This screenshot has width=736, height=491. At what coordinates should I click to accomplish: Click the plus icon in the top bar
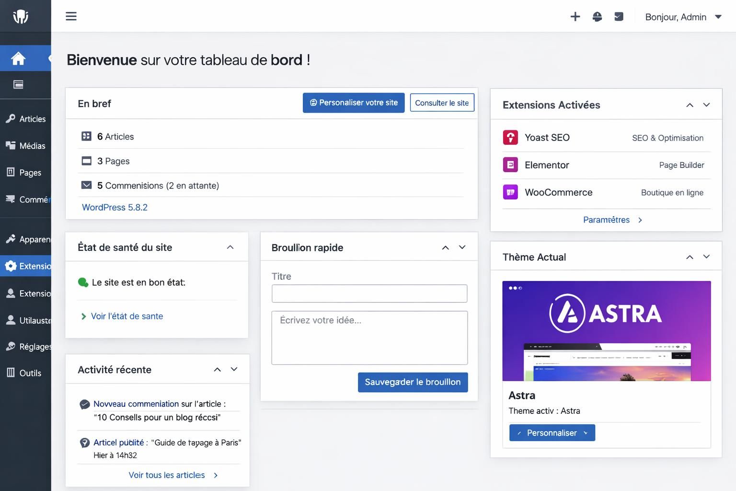pyautogui.click(x=575, y=17)
